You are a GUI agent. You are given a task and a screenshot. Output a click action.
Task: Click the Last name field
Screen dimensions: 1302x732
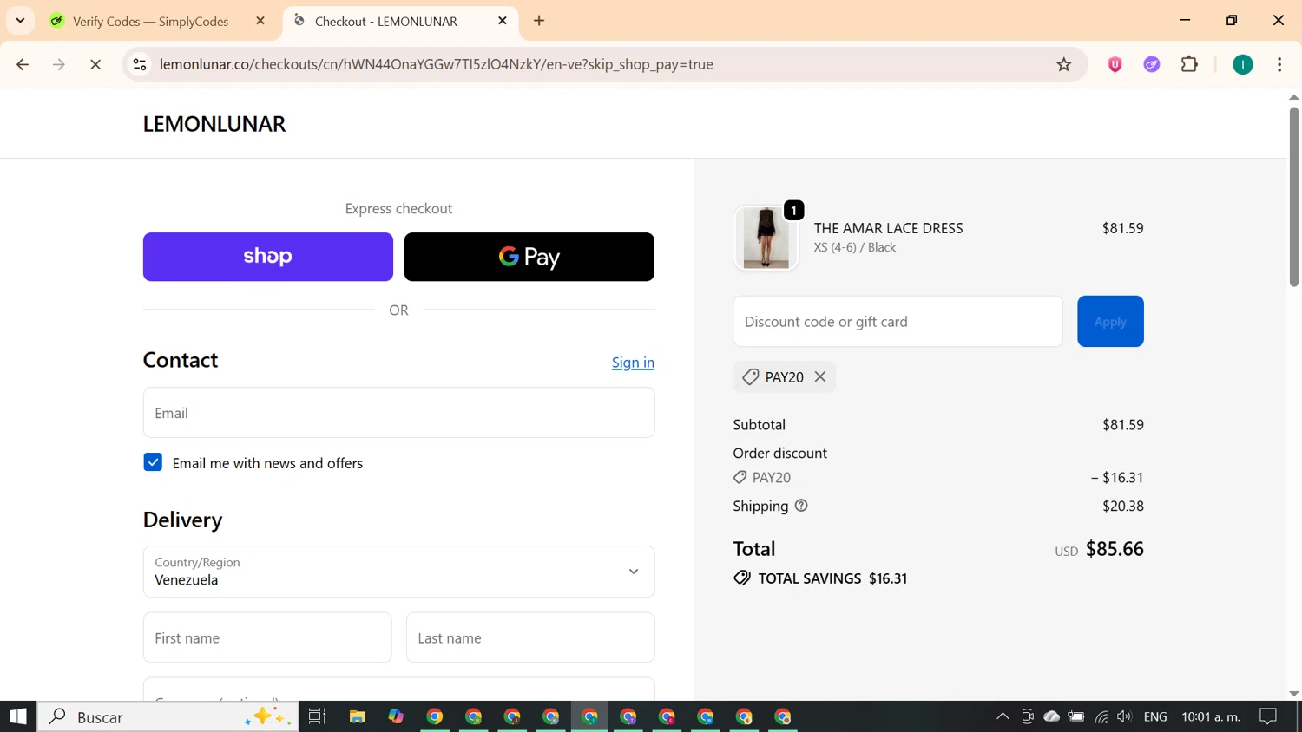pos(530,637)
